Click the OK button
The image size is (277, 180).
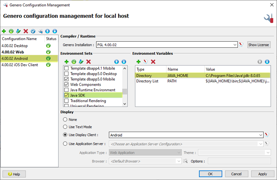click(x=211, y=174)
